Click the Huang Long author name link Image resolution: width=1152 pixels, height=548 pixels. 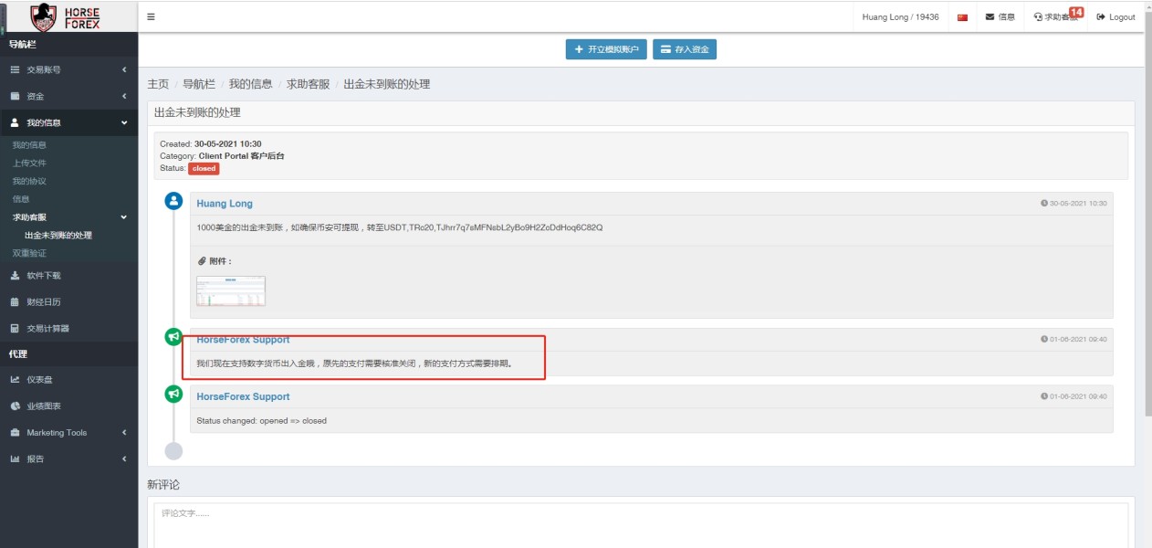coord(225,204)
